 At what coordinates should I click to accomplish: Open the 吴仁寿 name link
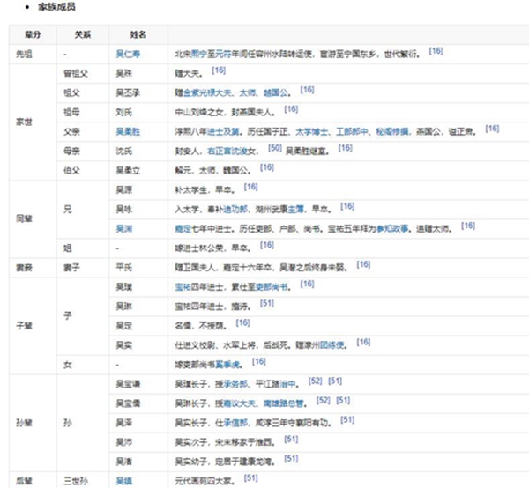coord(127,53)
